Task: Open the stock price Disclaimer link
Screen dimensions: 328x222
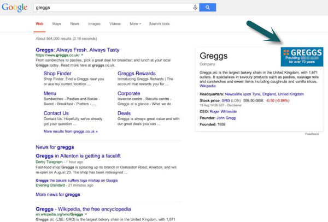Action: tap(235, 105)
